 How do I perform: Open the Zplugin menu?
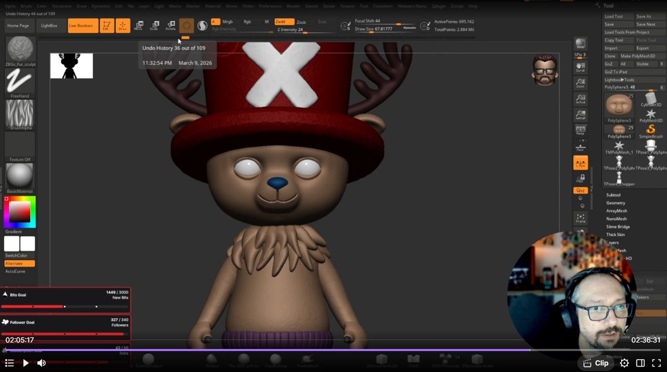pyautogui.click(x=439, y=6)
